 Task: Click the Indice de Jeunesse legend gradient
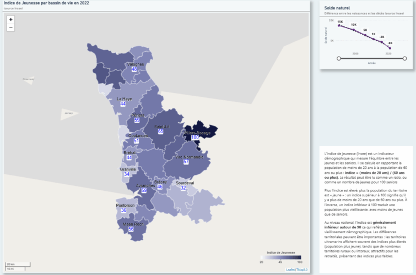point(281,257)
